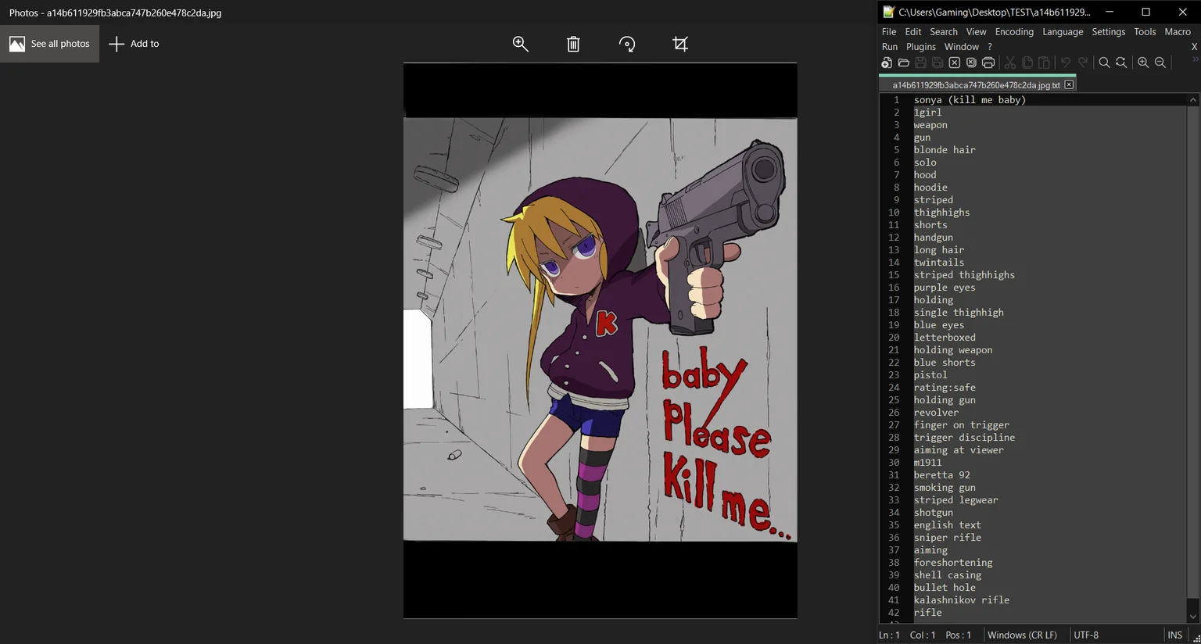Image resolution: width=1201 pixels, height=644 pixels.
Task: Click the Redo arrow in Notepad++
Action: 1083,63
